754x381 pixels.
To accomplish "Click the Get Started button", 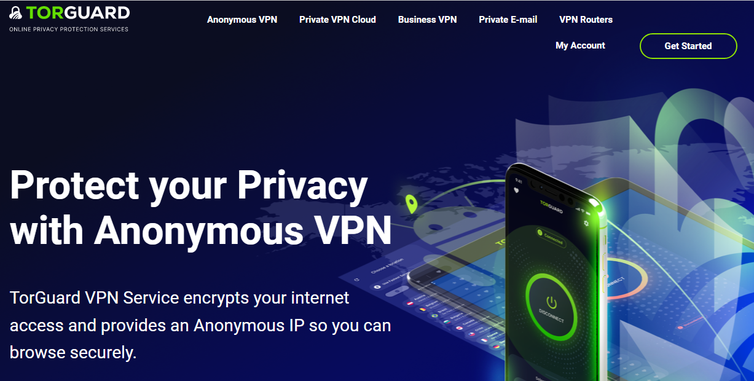I will (x=688, y=46).
